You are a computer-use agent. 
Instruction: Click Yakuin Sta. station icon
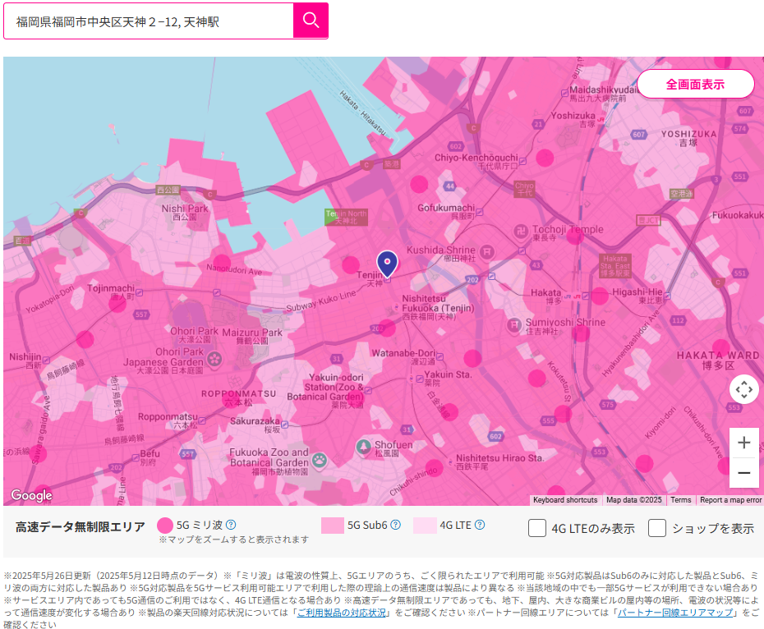tap(420, 379)
